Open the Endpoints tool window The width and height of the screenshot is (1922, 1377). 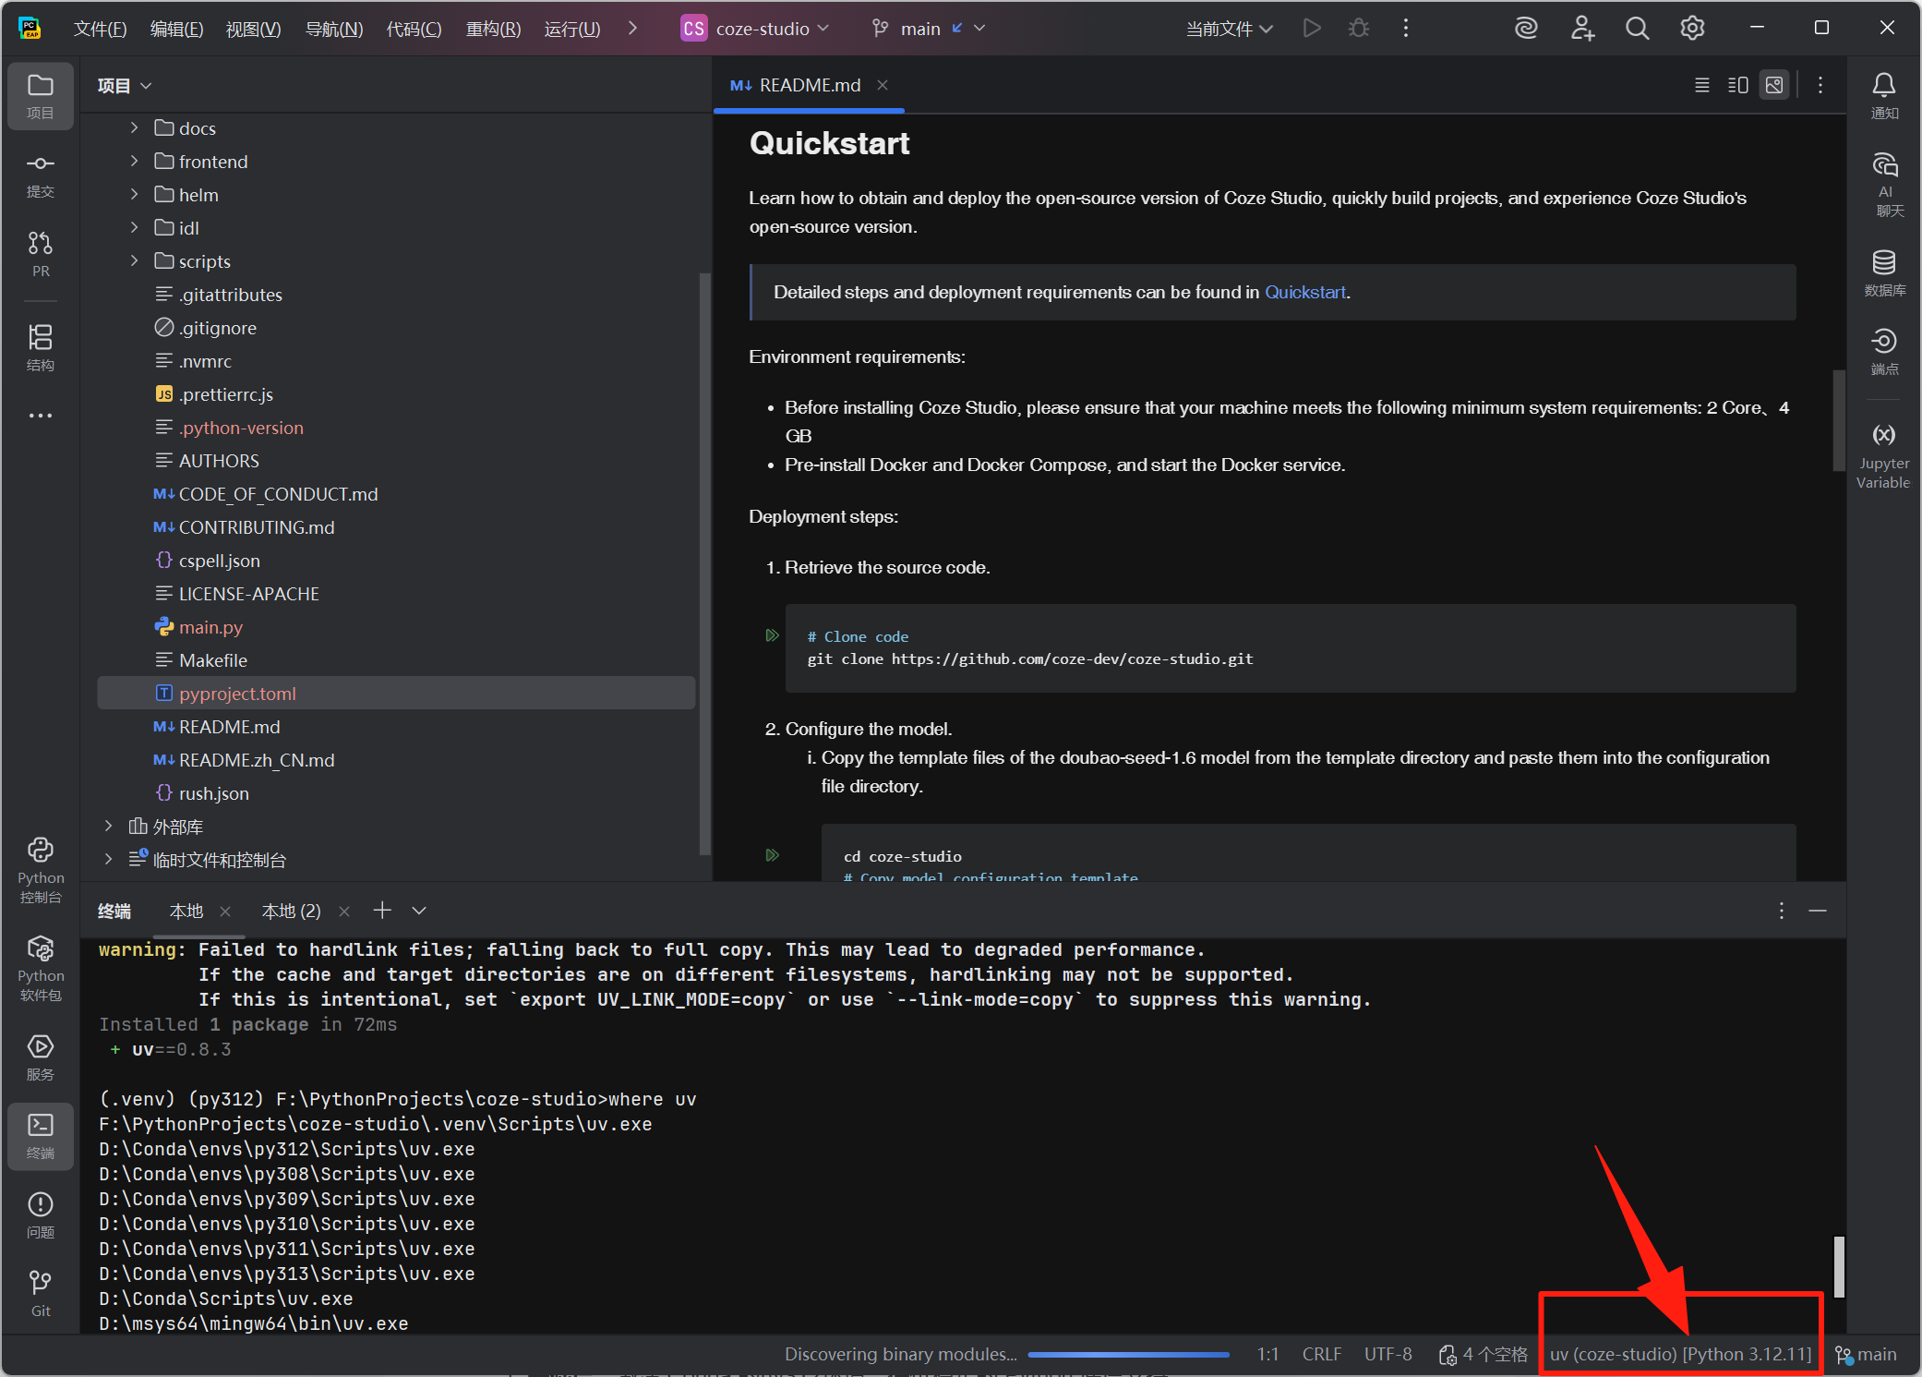pos(1884,351)
